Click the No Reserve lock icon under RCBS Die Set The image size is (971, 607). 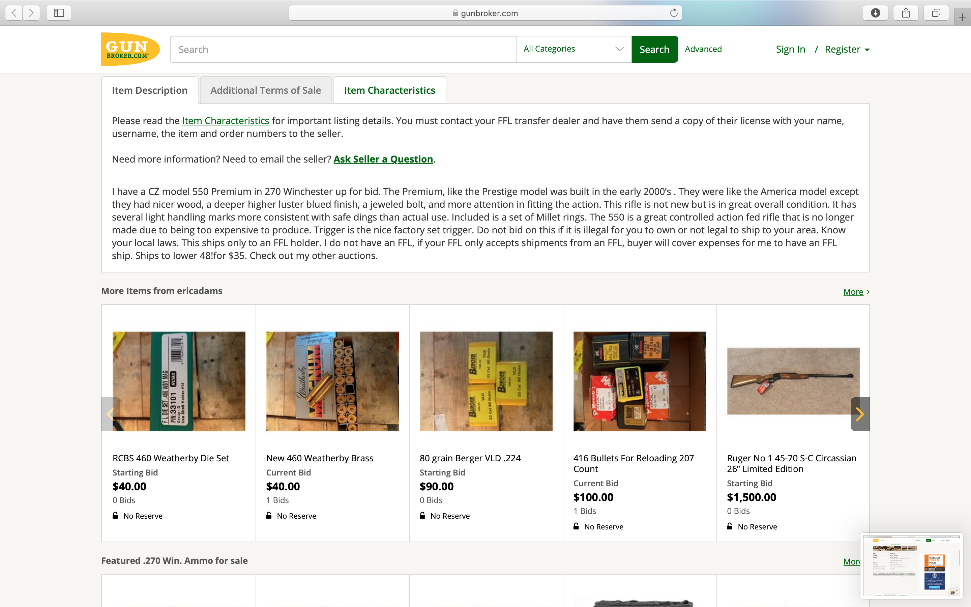(116, 515)
